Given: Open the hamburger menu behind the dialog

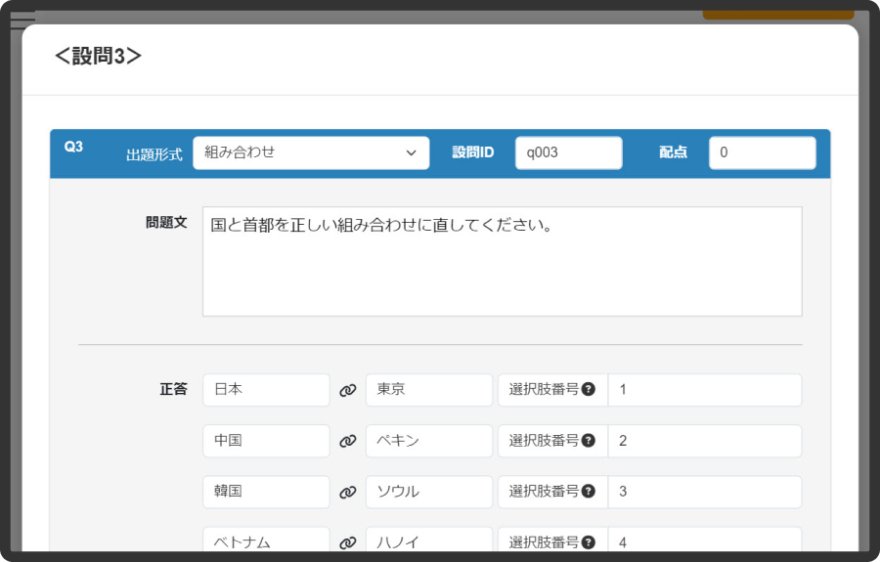Looking at the screenshot, I should pyautogui.click(x=22, y=20).
